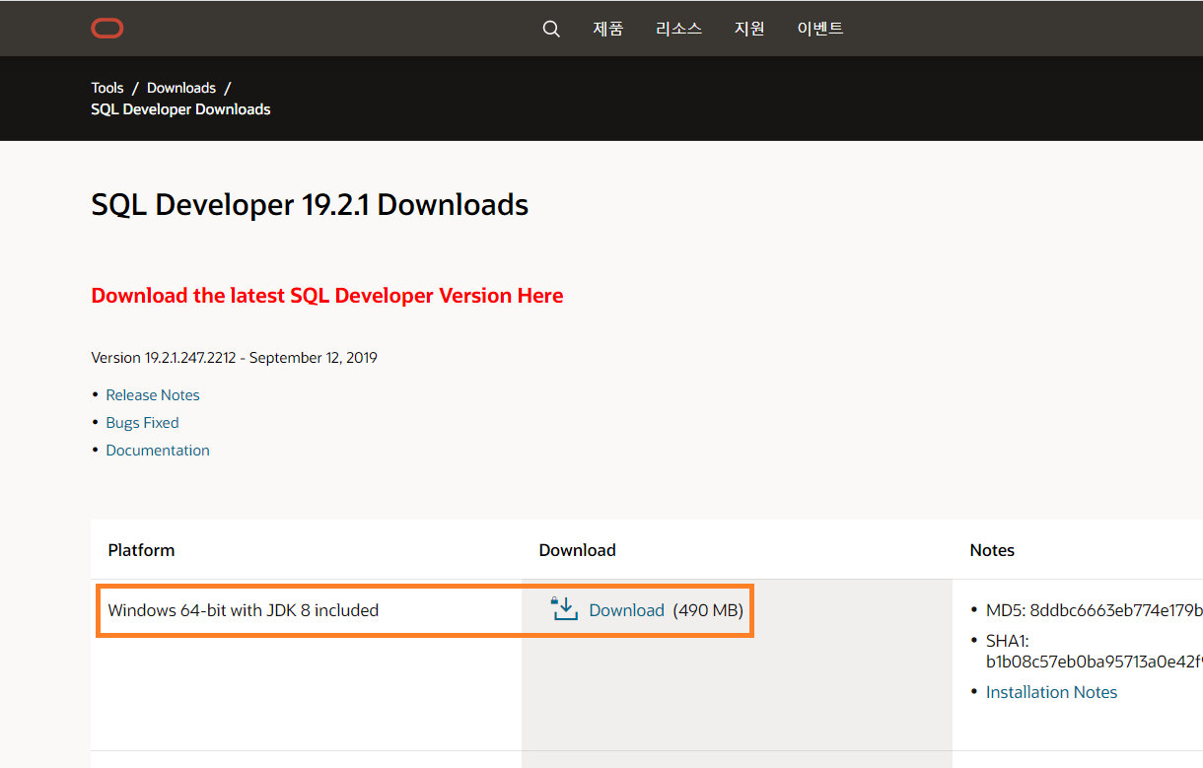Click the Notes column header
Viewport: 1203px width, 768px height.
coord(992,550)
